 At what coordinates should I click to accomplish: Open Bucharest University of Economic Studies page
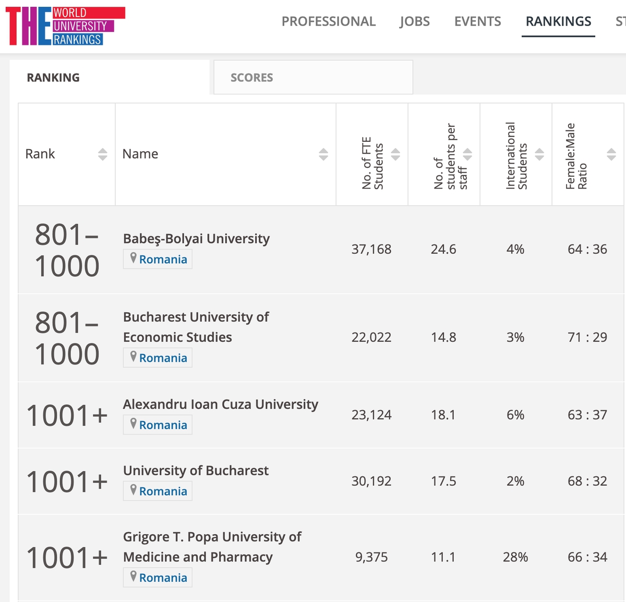click(x=196, y=327)
